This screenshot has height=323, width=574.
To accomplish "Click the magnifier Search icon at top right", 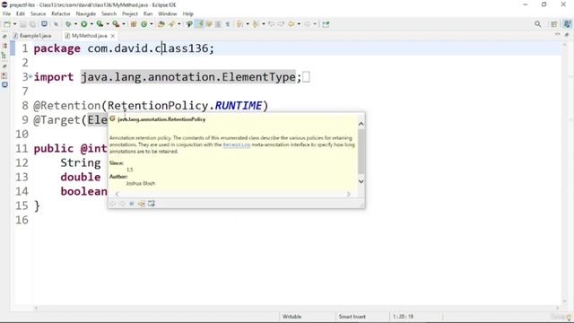I will [x=538, y=24].
